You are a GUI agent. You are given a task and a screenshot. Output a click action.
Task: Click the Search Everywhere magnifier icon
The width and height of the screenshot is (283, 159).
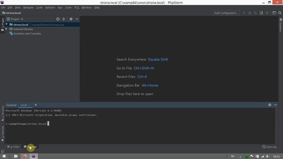pos(280,13)
